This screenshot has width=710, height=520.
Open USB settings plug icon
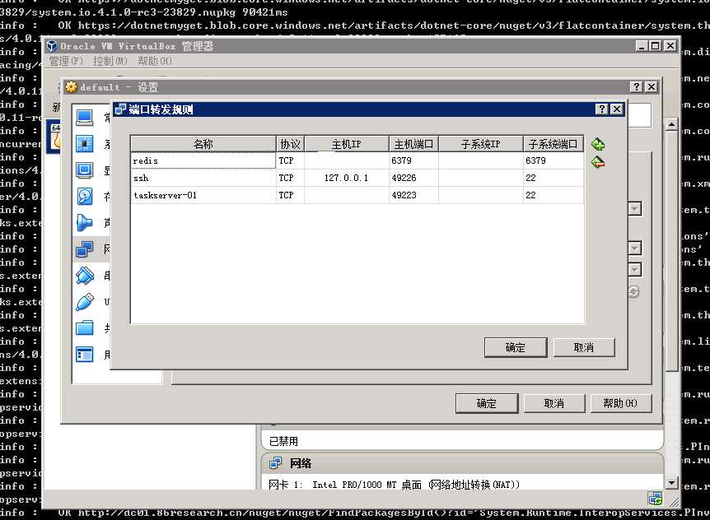click(85, 302)
